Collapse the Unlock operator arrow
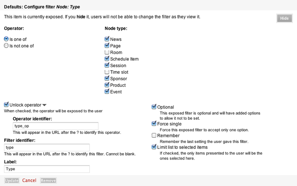The height and width of the screenshot is (186, 297). 44,105
